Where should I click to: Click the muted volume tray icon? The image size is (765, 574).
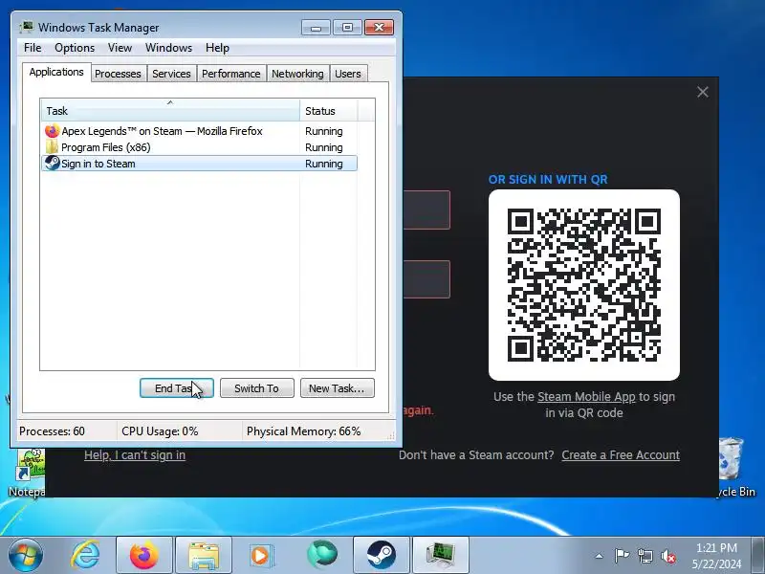(667, 556)
